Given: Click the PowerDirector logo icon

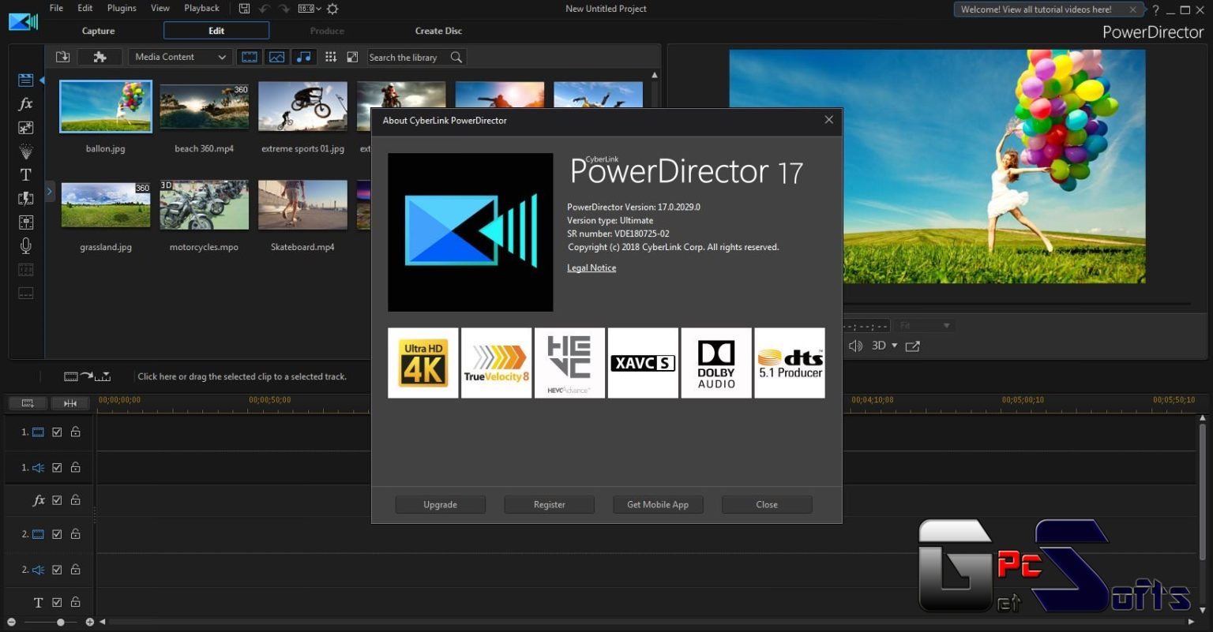Looking at the screenshot, I should click(23, 21).
